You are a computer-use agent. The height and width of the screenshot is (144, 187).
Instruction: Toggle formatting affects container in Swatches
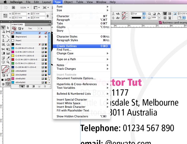[x=19, y=28]
